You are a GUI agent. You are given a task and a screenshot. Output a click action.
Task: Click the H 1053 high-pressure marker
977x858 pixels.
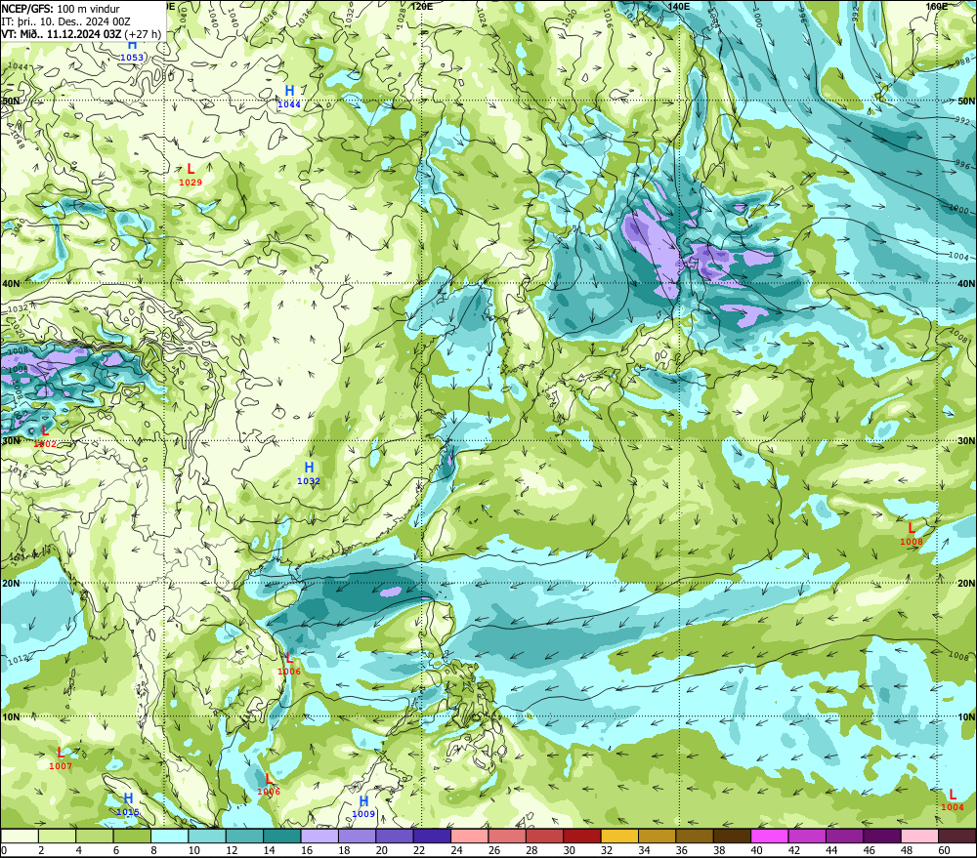click(x=132, y=51)
